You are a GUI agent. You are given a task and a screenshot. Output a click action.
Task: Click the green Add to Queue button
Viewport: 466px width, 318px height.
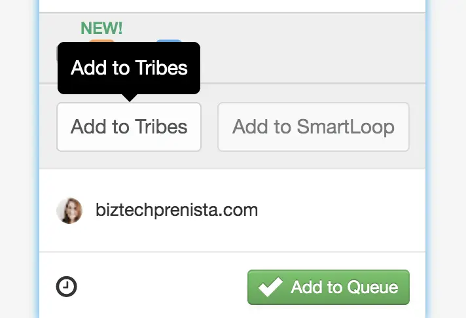[x=329, y=287]
